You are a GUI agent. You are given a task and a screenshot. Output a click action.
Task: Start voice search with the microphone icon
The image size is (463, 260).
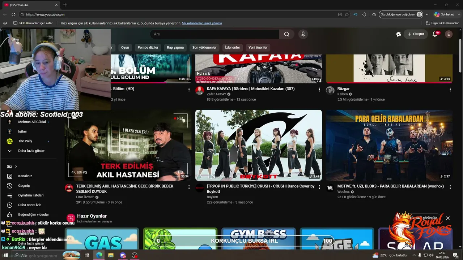(303, 34)
